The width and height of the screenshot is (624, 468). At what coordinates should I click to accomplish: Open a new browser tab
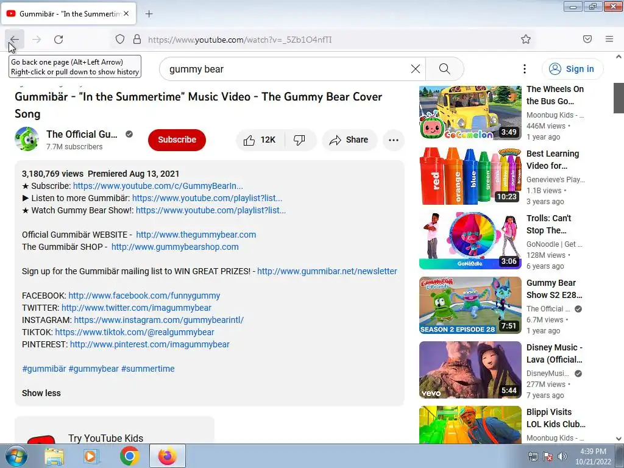tap(149, 14)
